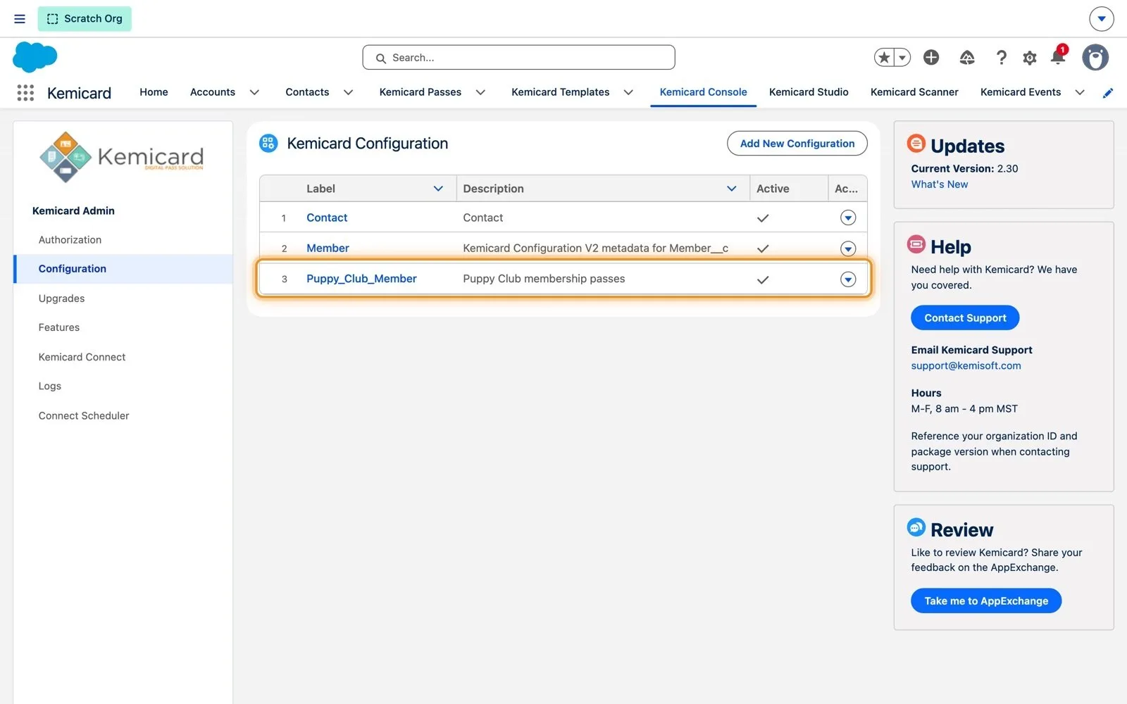The width and height of the screenshot is (1127, 704).
Task: Expand the Label column header menu
Action: pos(438,189)
